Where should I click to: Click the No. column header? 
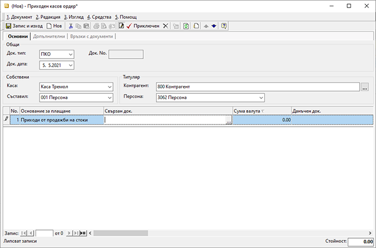pos(15,111)
